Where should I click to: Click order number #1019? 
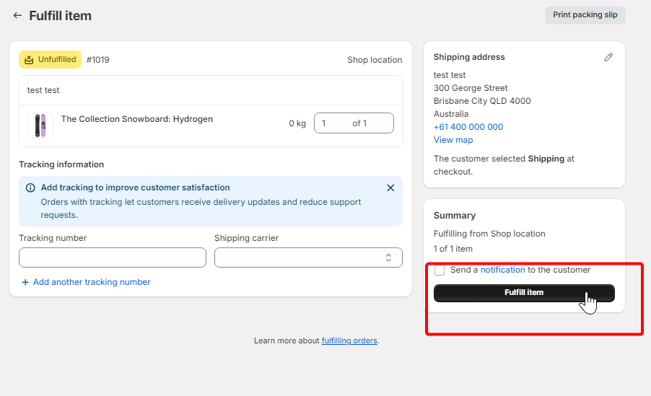(x=98, y=60)
